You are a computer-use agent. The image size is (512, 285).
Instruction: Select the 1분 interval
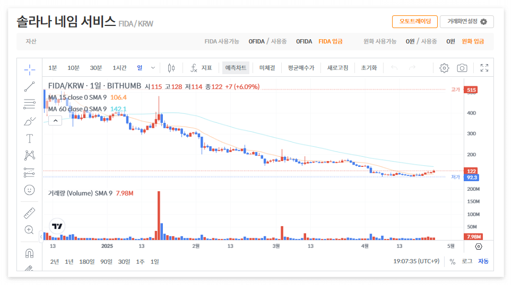pyautogui.click(x=53, y=68)
